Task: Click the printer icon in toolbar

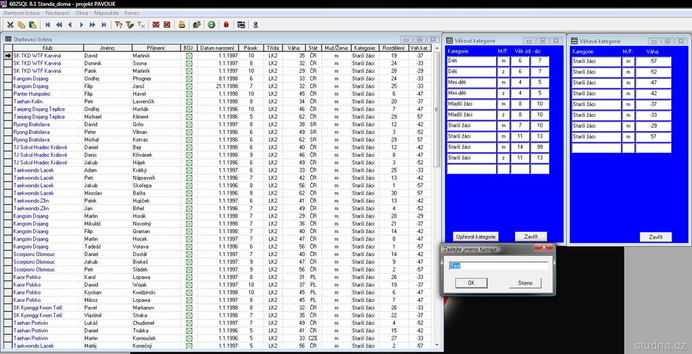Action: click(x=181, y=24)
